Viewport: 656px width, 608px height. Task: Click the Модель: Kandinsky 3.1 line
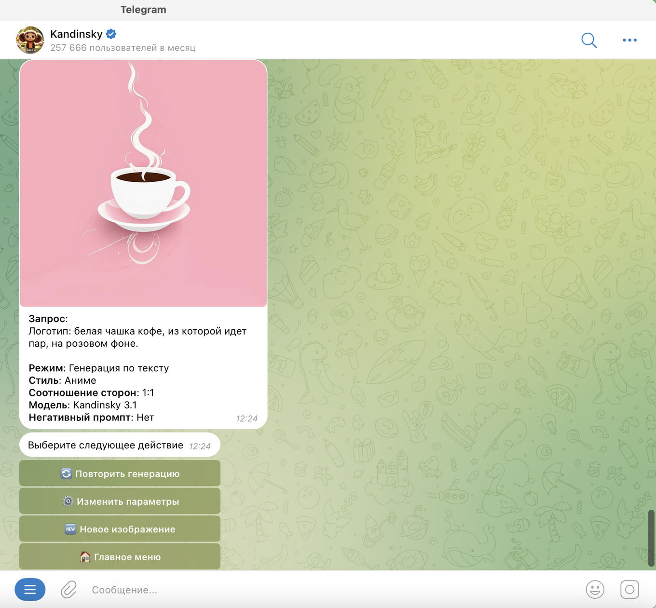click(82, 405)
